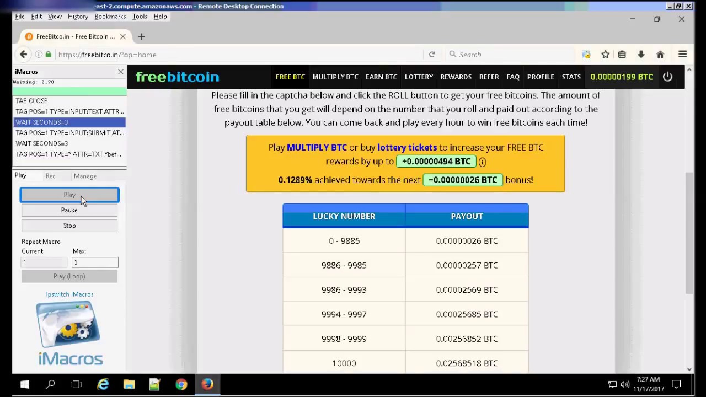This screenshot has width=706, height=397.
Task: Open the Windows Start menu
Action: coord(25,384)
